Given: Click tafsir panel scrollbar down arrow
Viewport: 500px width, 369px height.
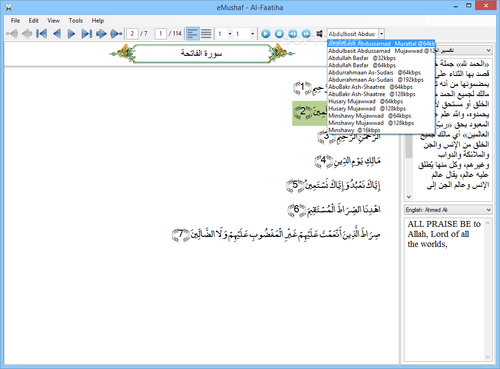Looking at the screenshot, I should point(409,197).
